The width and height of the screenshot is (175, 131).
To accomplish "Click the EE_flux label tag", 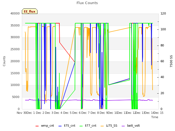I will pos(30,11).
